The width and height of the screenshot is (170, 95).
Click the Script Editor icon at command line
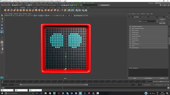coord(168,88)
